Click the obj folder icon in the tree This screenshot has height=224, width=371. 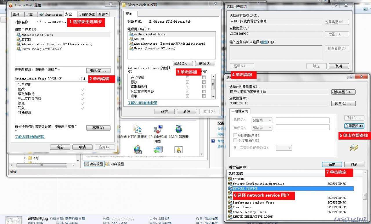pos(30,158)
